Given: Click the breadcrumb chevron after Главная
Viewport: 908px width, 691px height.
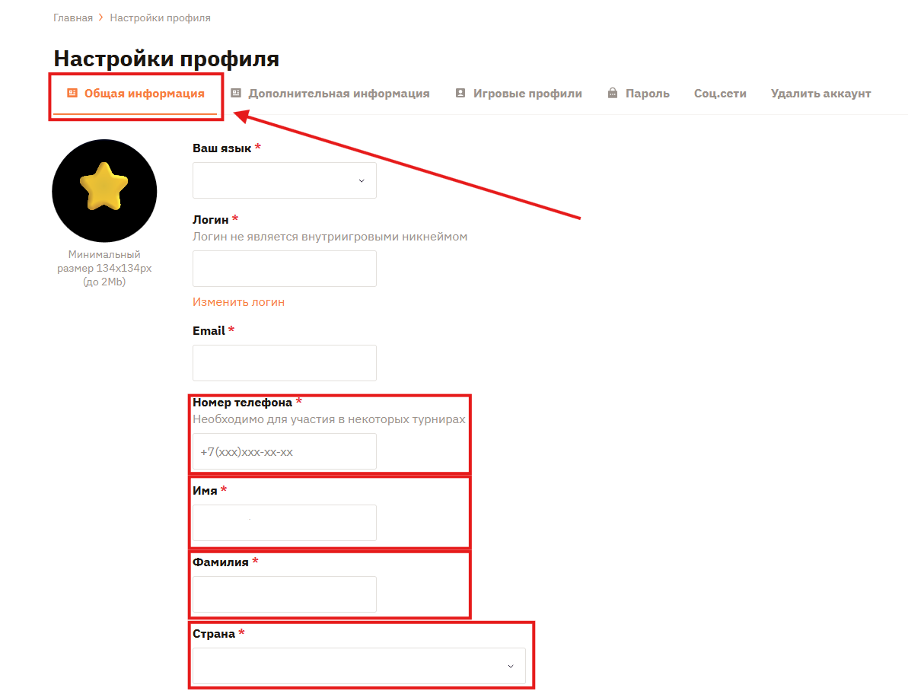Looking at the screenshot, I should [x=100, y=18].
